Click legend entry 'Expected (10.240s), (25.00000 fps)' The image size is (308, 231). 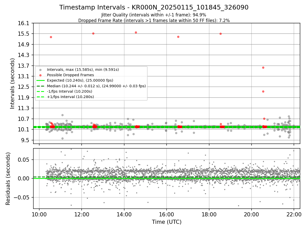pyautogui.click(x=80, y=80)
